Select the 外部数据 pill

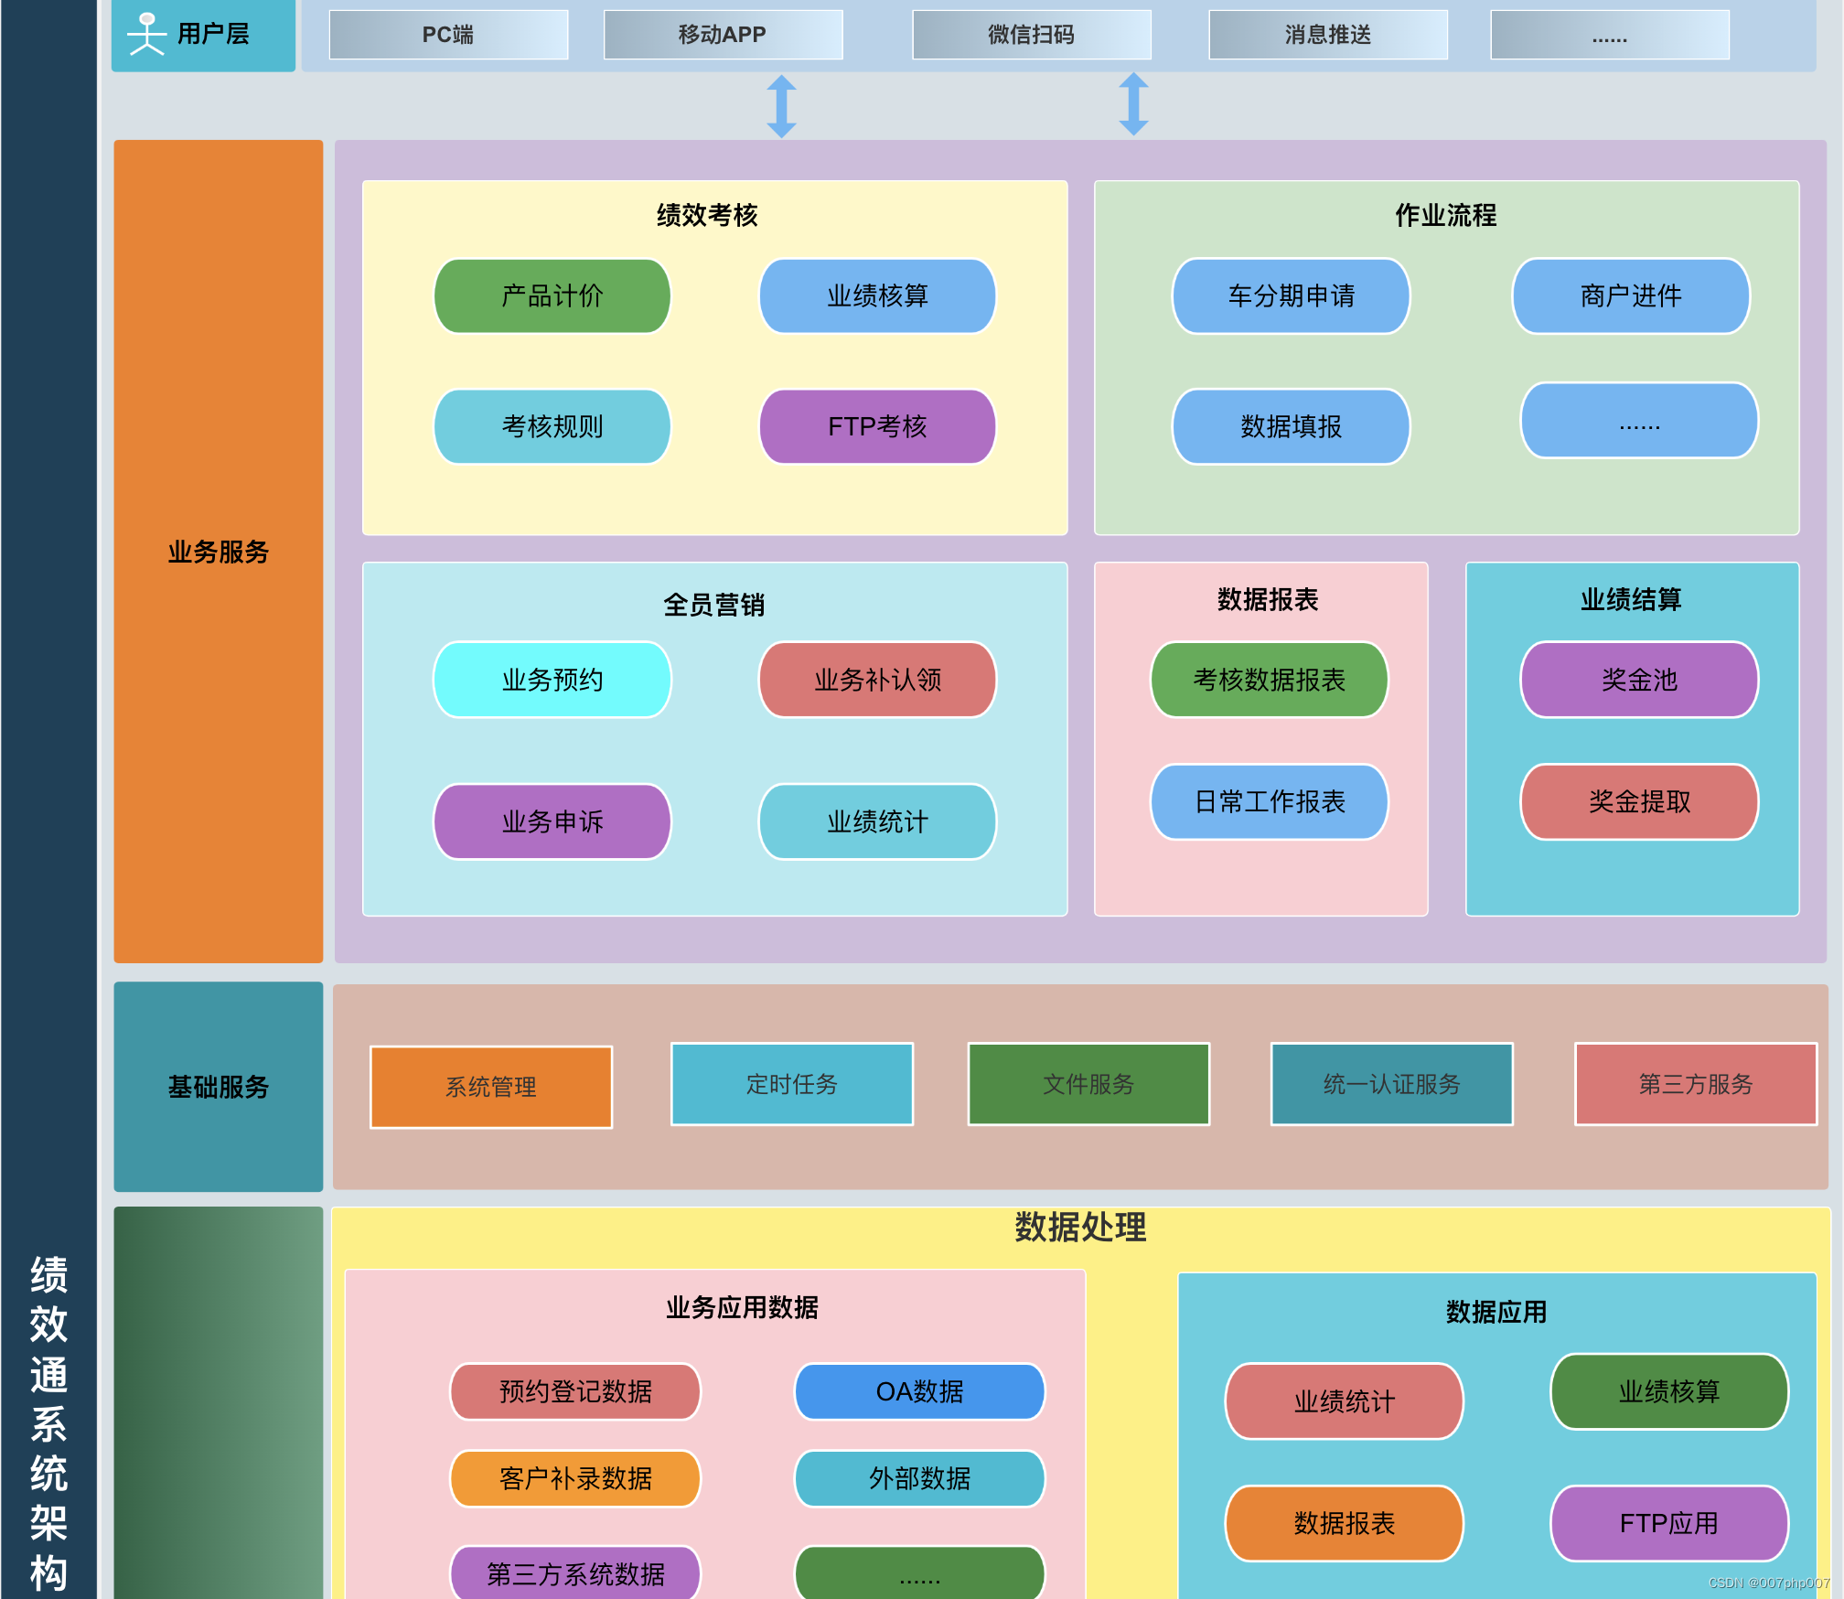[920, 1479]
